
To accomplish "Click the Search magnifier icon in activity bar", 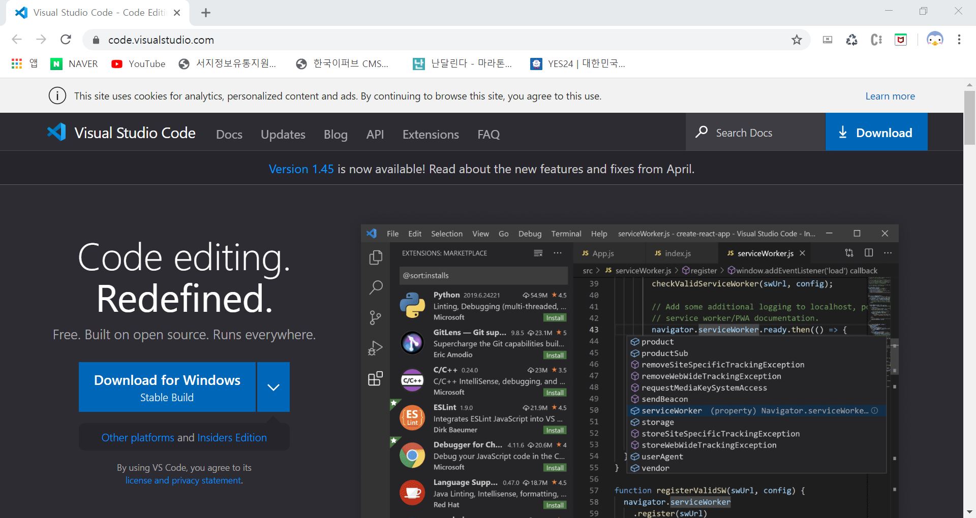I will [376, 287].
